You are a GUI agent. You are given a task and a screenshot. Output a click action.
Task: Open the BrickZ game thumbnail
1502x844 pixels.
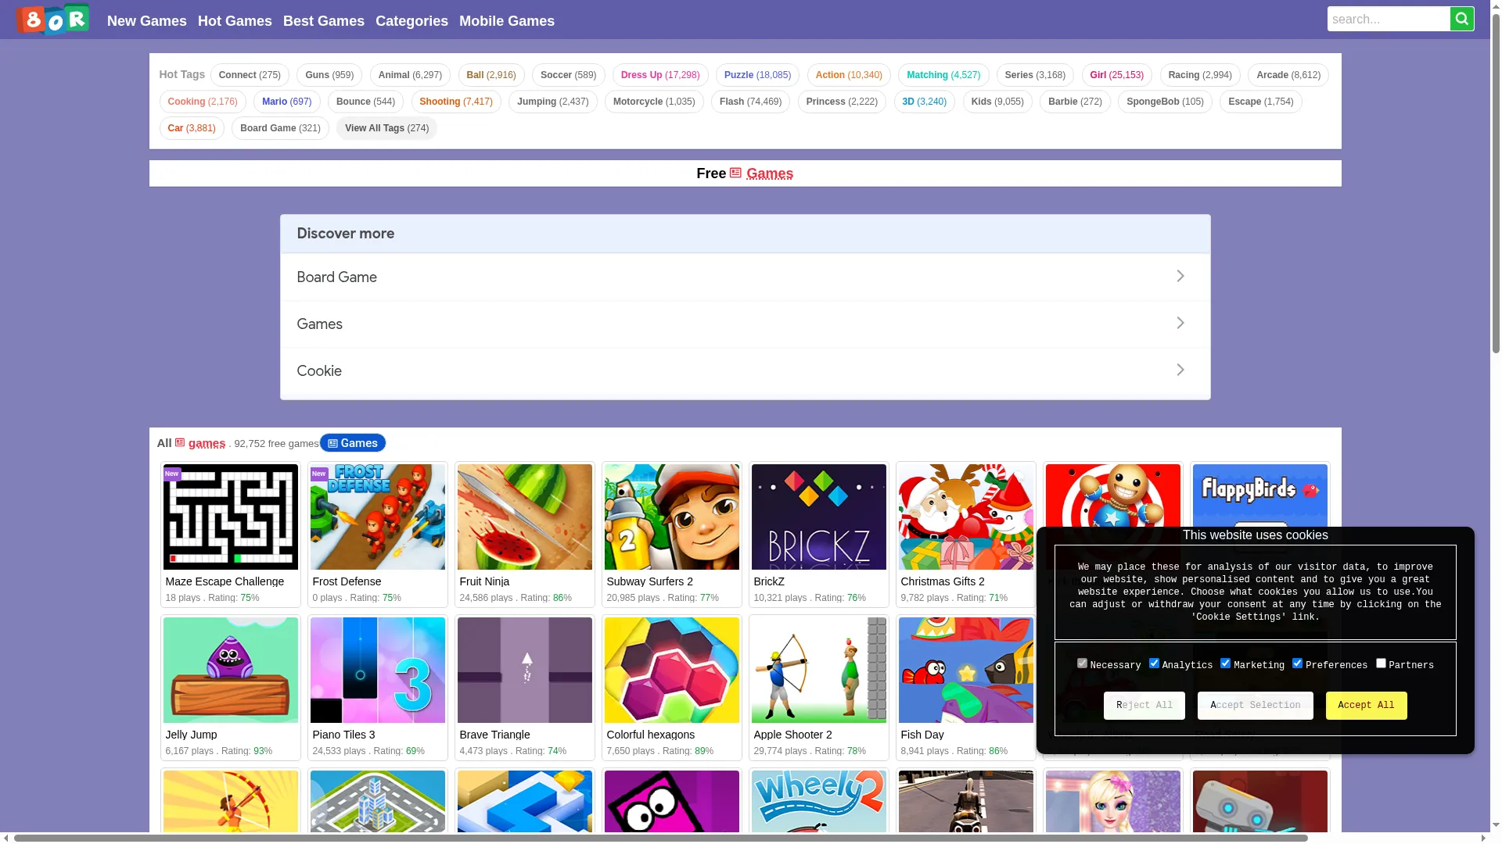coord(818,517)
